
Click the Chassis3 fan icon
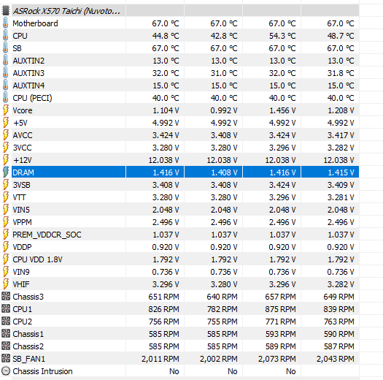tap(6, 297)
